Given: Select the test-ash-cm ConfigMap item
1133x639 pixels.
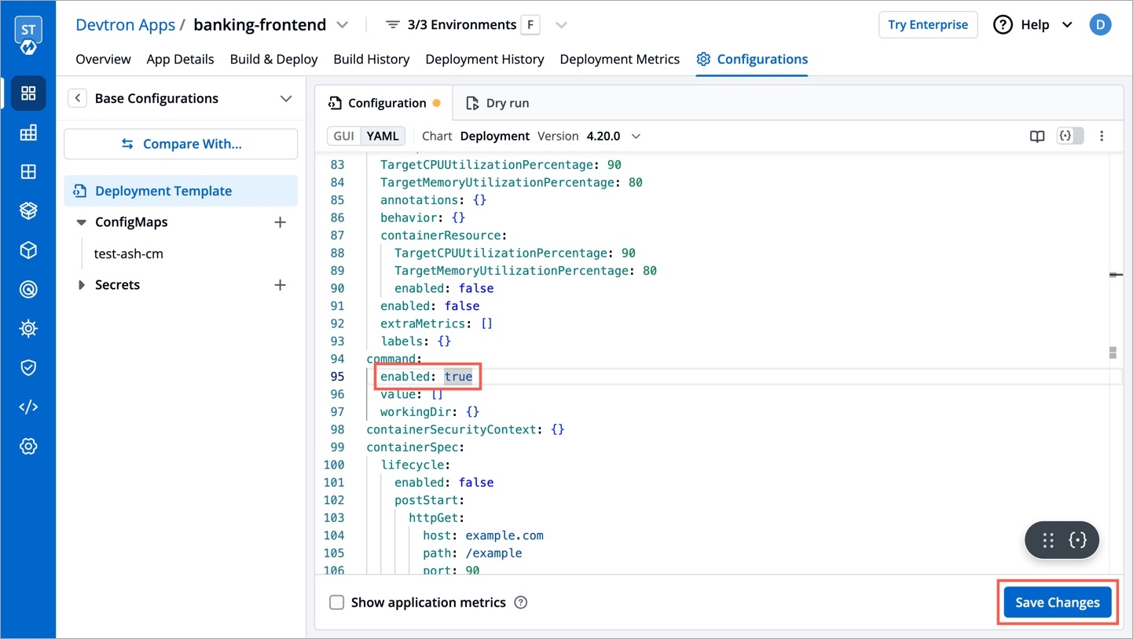Looking at the screenshot, I should 129,254.
